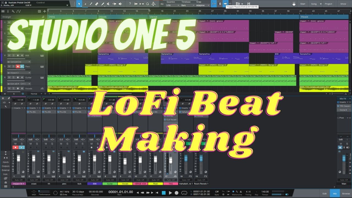Open Impact 2 instrument dropdown on Perc track

point(20,73)
